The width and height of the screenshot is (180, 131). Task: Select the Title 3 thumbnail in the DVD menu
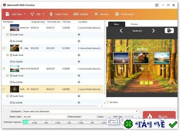tap(162, 58)
